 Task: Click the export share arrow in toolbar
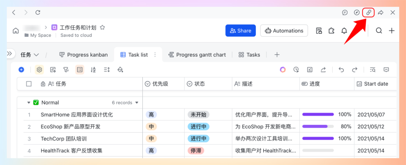[323, 70]
